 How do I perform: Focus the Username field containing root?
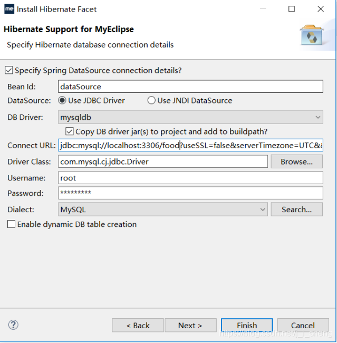190,178
